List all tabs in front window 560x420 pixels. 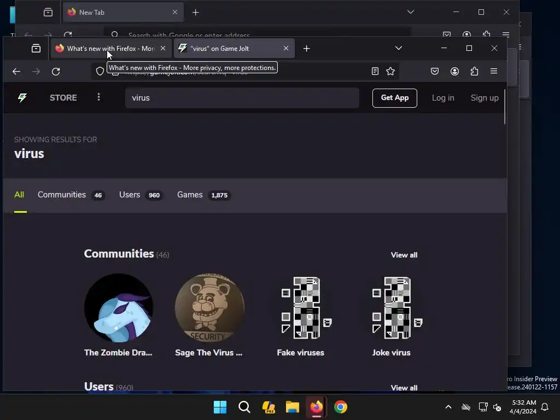tap(399, 48)
